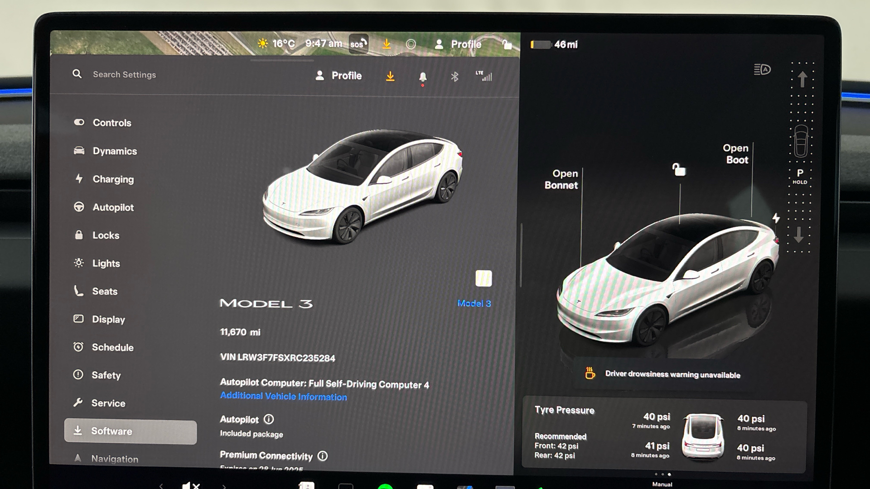870x489 pixels.
Task: Tap the 11,670 mi odometer reading
Action: 240,332
